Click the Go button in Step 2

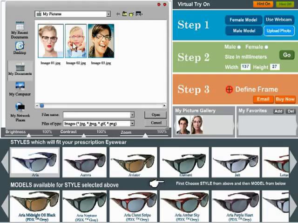(287, 55)
